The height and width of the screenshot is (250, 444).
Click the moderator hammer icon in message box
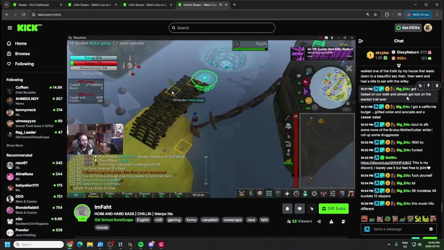point(367,229)
